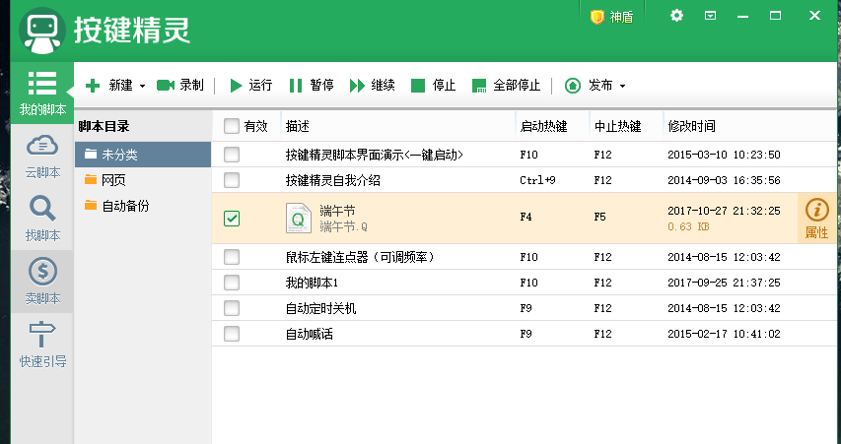Viewport: 841px width, 444px height.
Task: Click the 神盾 shield button
Action: click(x=612, y=17)
